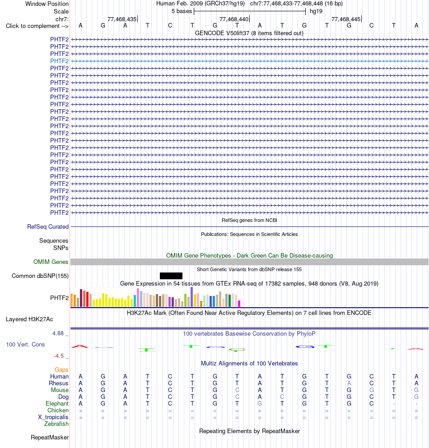Screen dimensions: 429x448
Task: Click the Human Feb. 2009 (GRCh37/hg19) title
Action: tap(200, 4)
